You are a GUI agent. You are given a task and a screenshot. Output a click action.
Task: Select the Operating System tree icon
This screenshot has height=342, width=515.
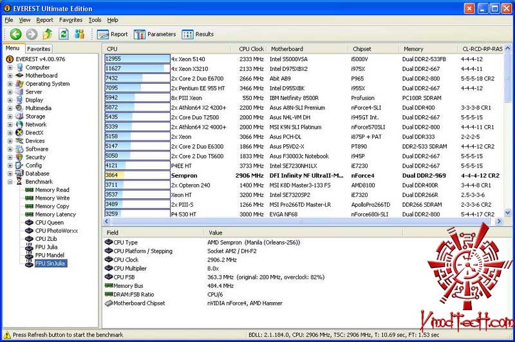(20, 84)
